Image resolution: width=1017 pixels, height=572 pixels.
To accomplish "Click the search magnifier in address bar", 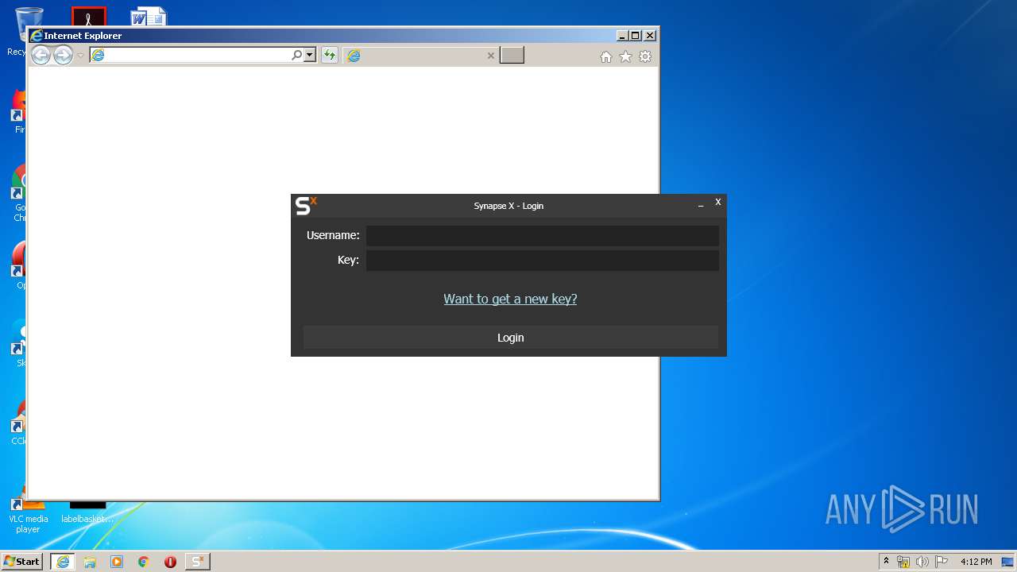I will (296, 55).
